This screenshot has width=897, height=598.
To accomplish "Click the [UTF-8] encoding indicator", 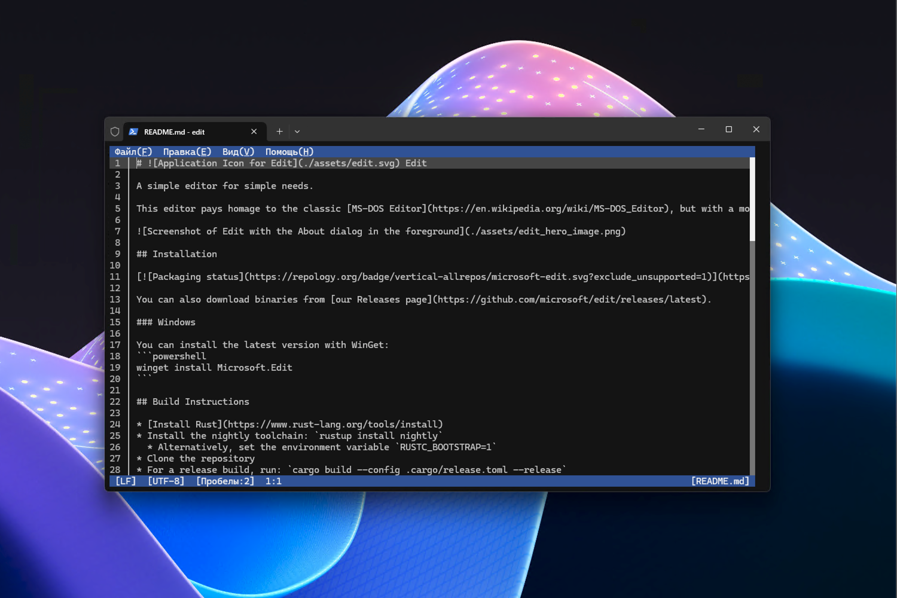I will (x=166, y=481).
